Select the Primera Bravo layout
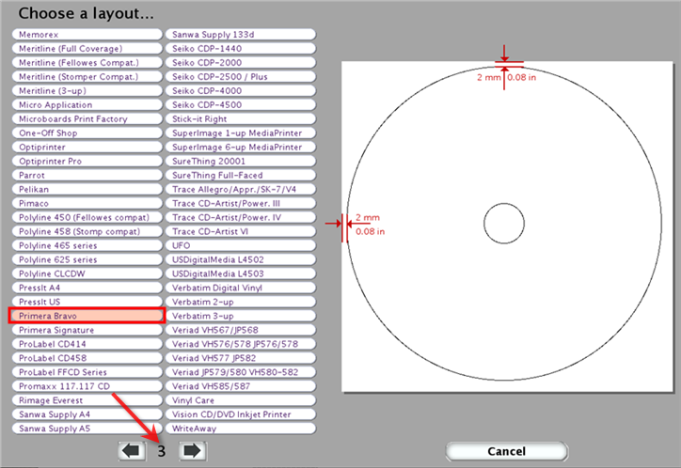 (x=87, y=316)
